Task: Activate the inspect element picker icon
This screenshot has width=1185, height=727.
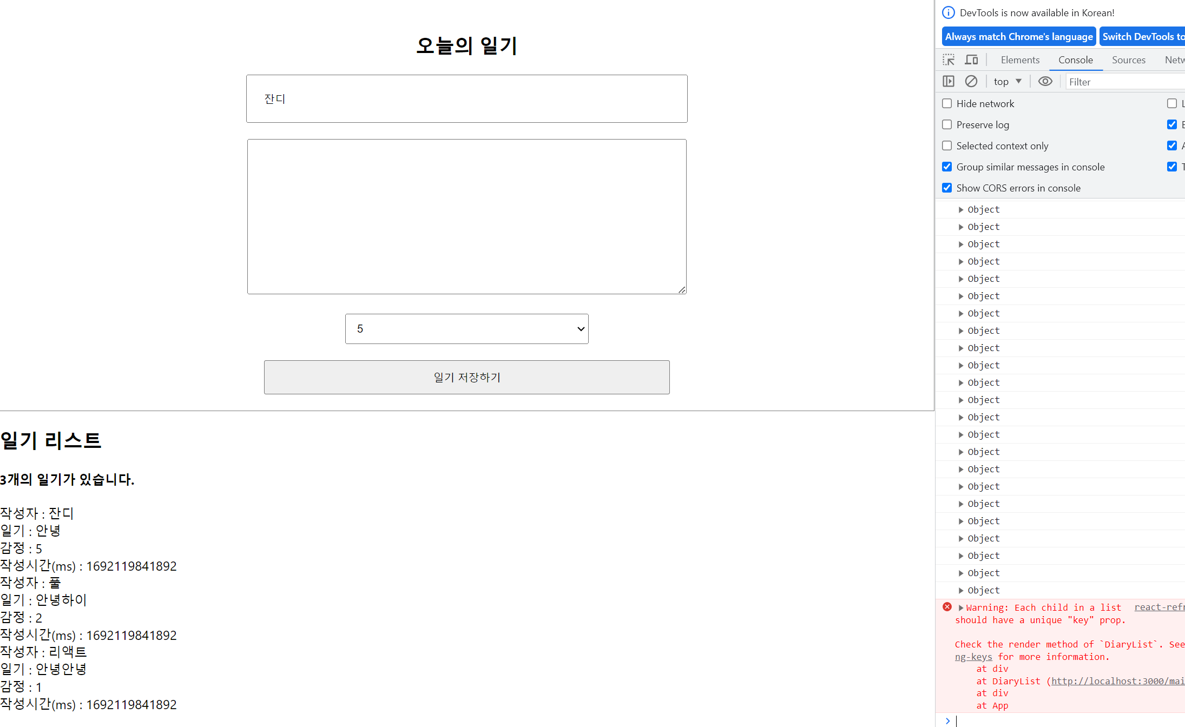Action: (949, 60)
